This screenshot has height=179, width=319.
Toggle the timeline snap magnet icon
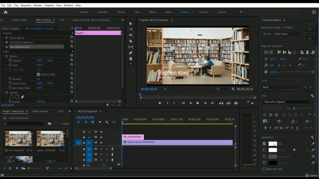click(x=86, y=122)
